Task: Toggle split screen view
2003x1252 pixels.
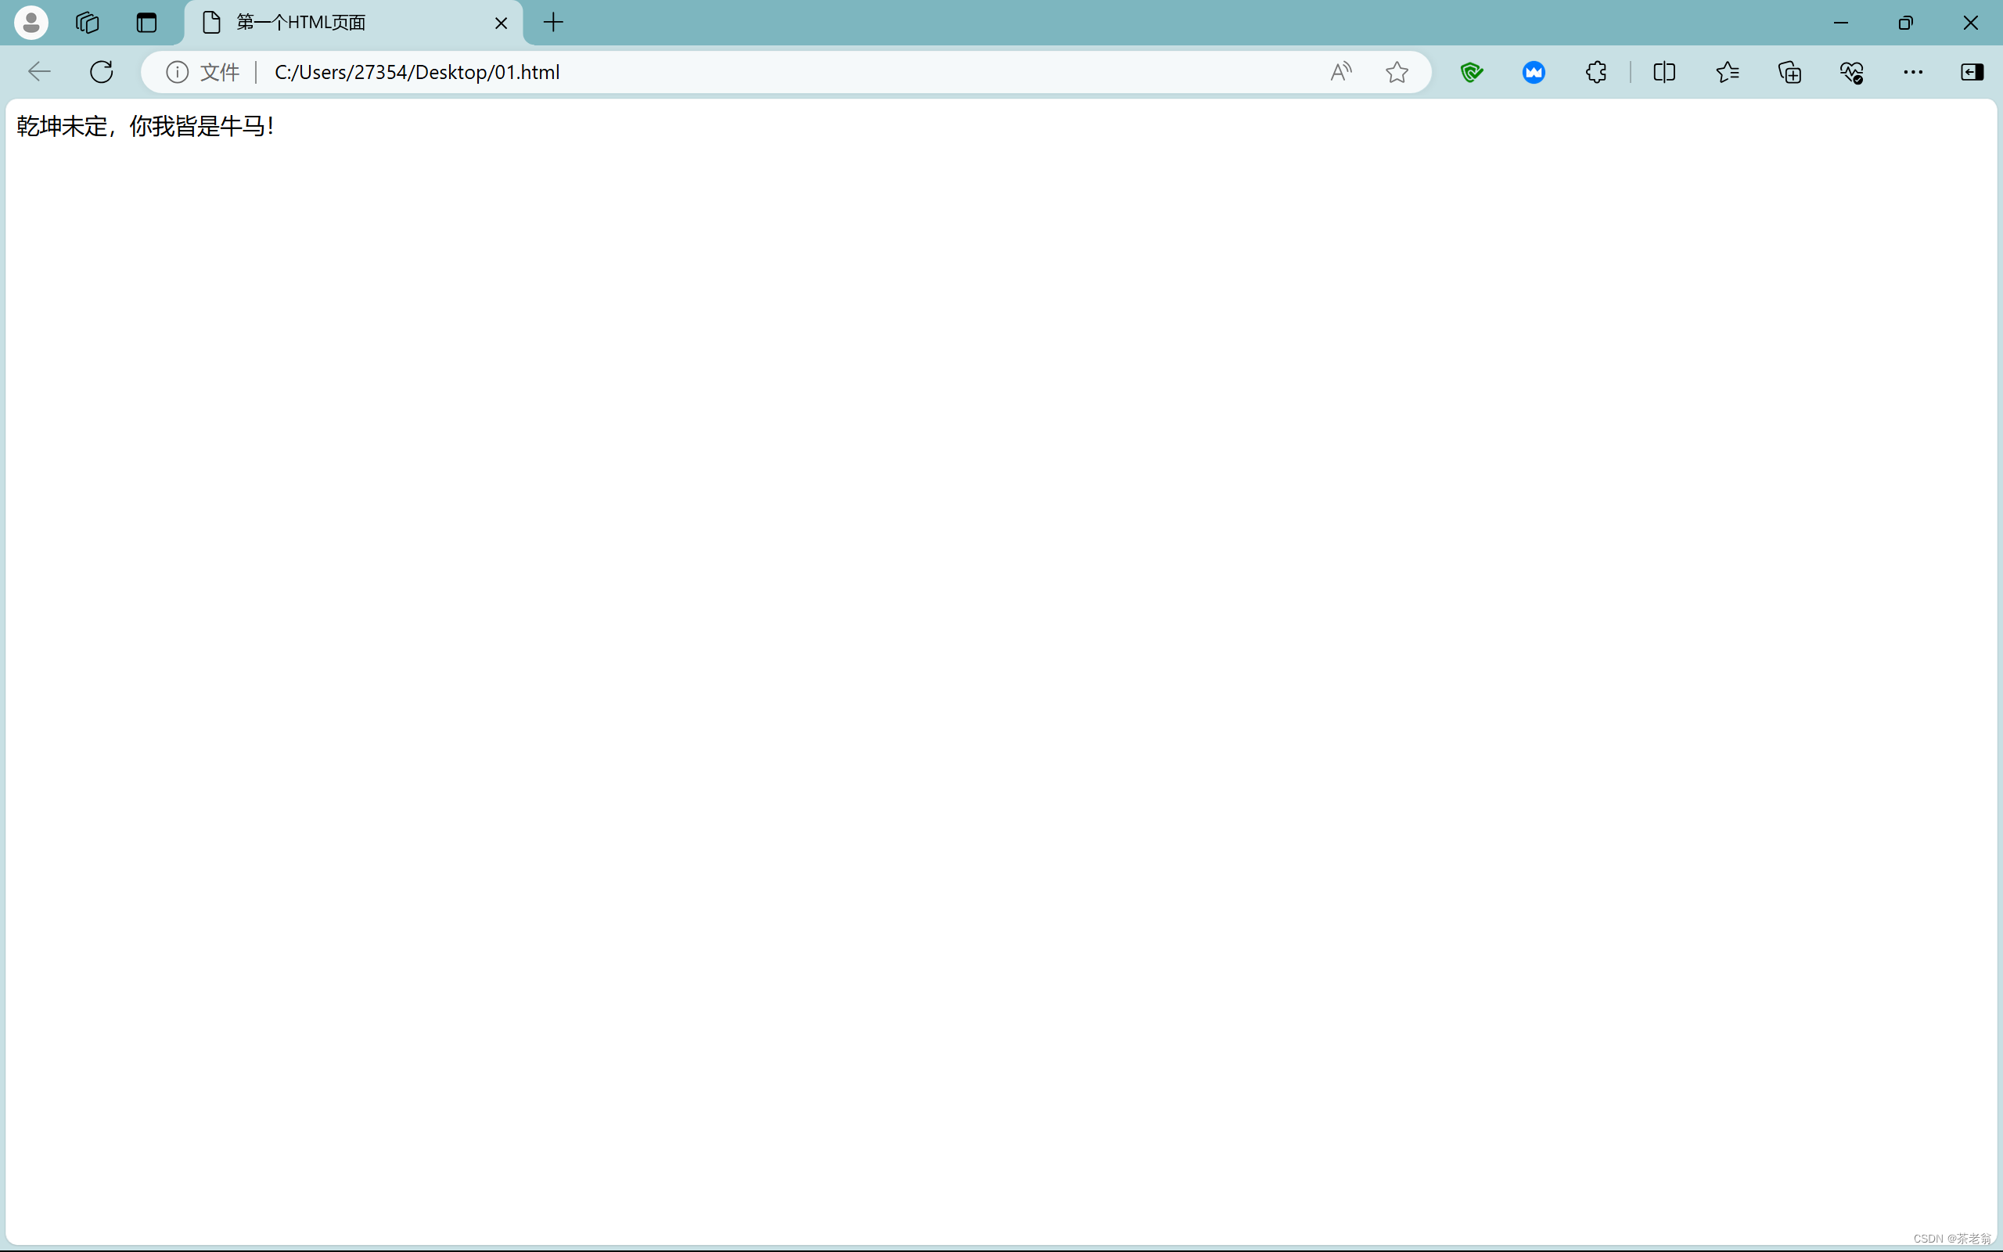Action: tap(1664, 72)
